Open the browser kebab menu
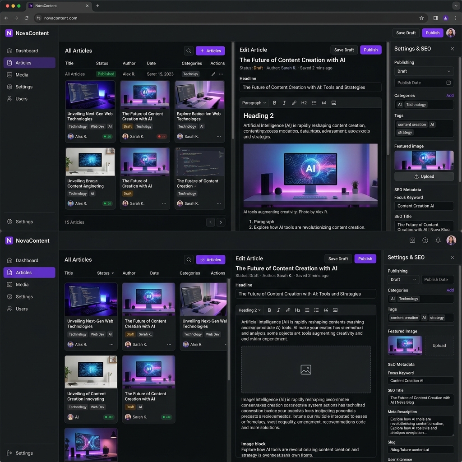The height and width of the screenshot is (462, 462). tap(456, 18)
